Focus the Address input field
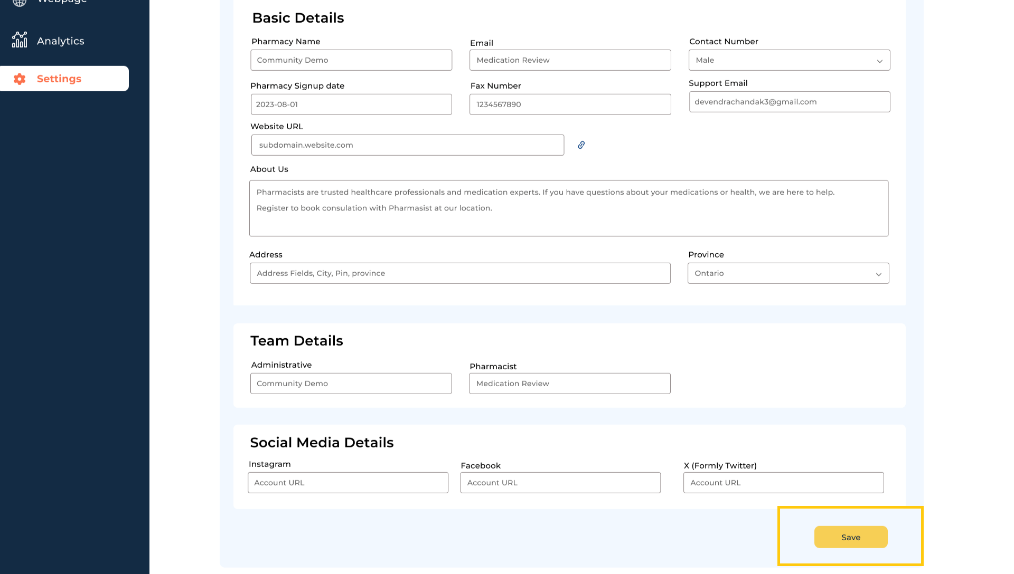Image resolution: width=1014 pixels, height=574 pixels. tap(459, 273)
